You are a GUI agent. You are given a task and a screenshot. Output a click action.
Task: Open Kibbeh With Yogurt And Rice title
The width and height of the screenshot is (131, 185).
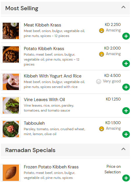[x=53, y=76]
